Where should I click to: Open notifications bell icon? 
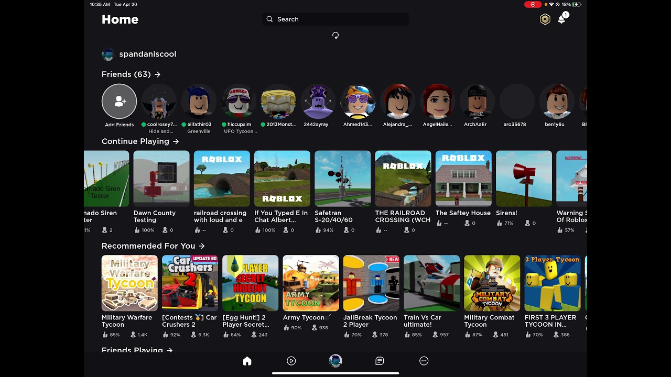click(x=562, y=19)
